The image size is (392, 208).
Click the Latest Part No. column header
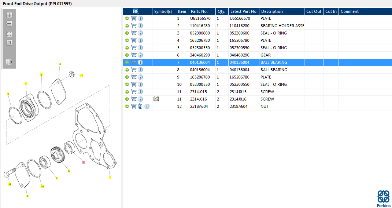[244, 11]
